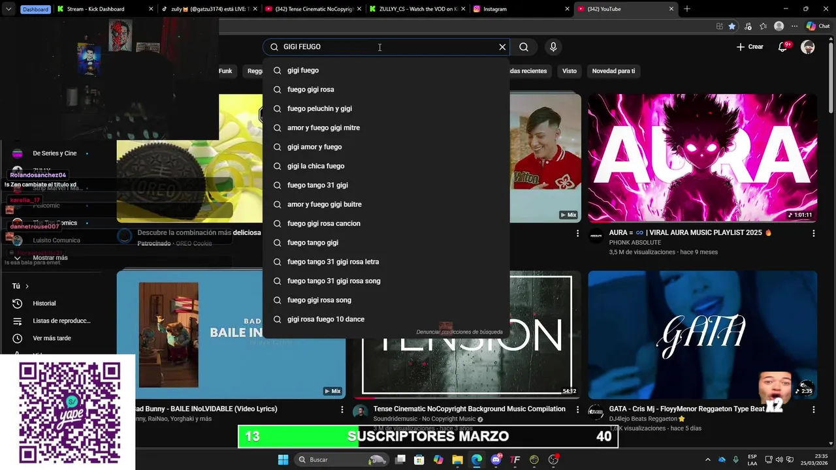Open more options for the GATA video
This screenshot has width=836, height=470.
pyautogui.click(x=813, y=409)
